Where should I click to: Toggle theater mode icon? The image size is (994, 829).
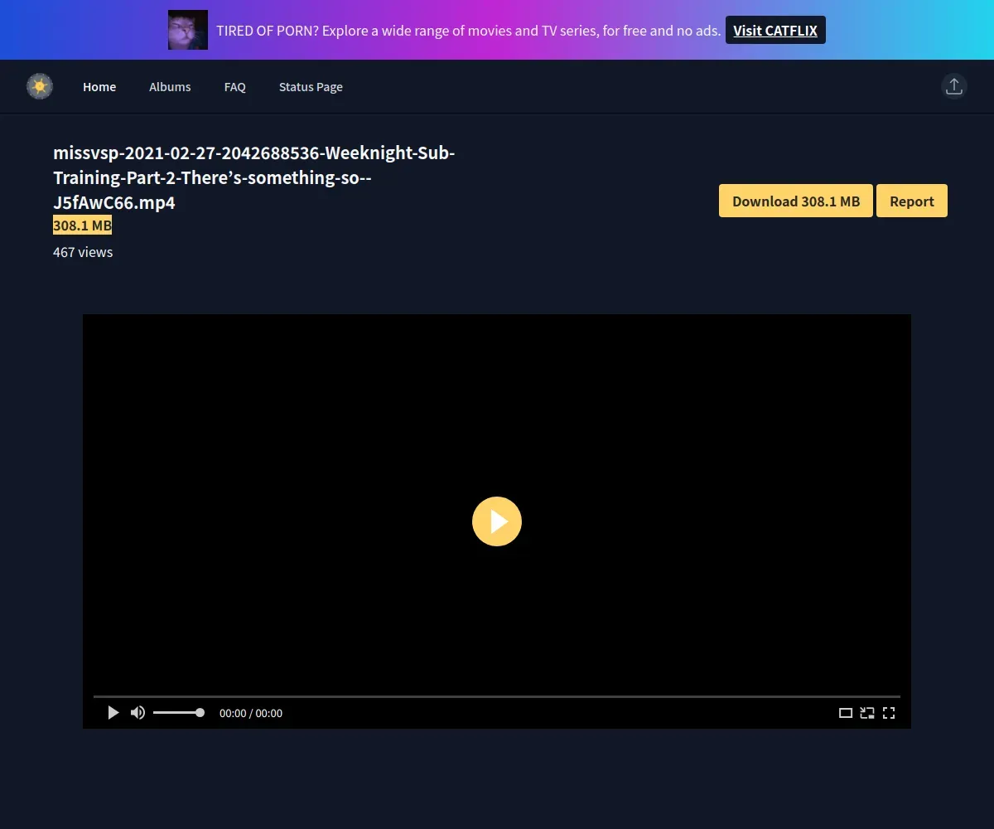846,713
